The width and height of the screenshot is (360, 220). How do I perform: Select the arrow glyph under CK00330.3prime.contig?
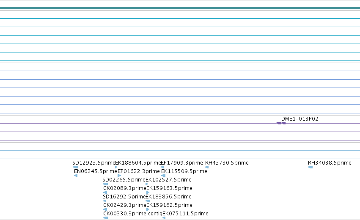click(x=106, y=218)
